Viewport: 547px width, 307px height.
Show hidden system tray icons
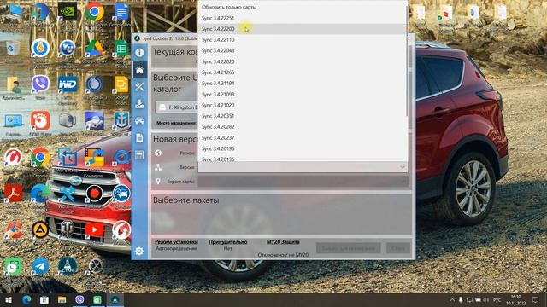(x=452, y=299)
